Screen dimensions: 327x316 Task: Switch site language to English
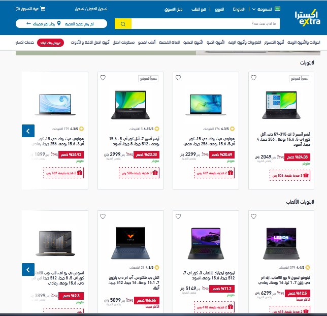[239, 9]
